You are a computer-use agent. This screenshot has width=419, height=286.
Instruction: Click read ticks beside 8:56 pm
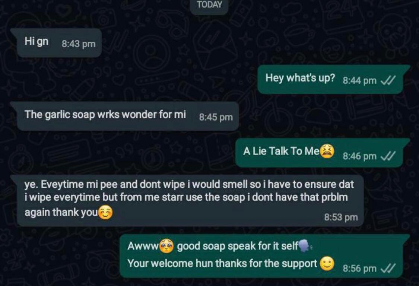tap(387, 268)
